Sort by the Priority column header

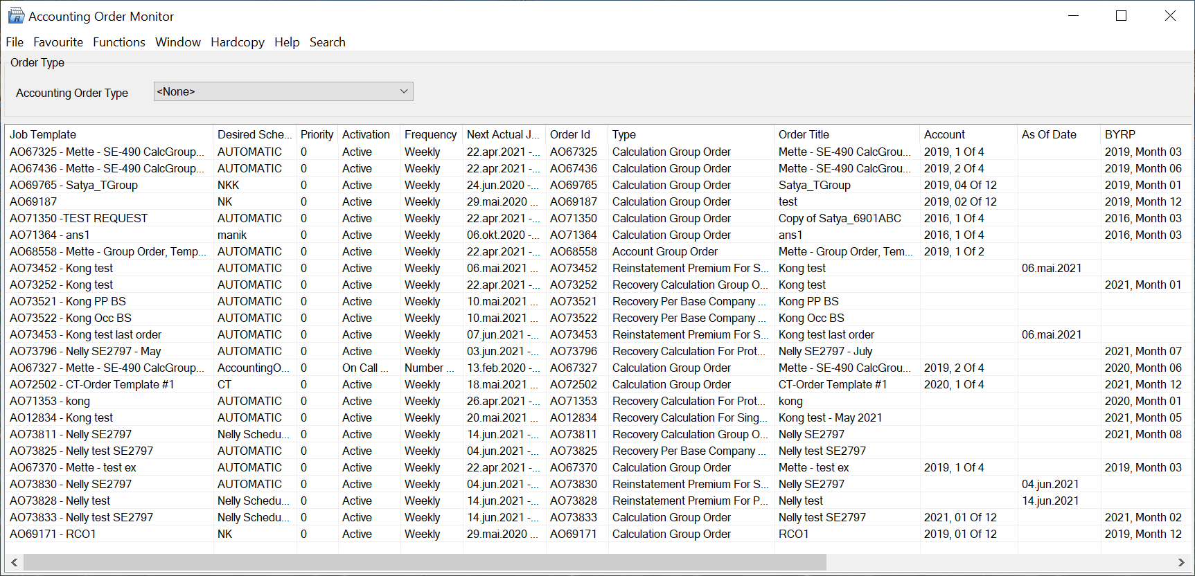pyautogui.click(x=317, y=134)
